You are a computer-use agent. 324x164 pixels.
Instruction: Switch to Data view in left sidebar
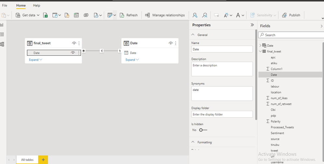pos(2,35)
